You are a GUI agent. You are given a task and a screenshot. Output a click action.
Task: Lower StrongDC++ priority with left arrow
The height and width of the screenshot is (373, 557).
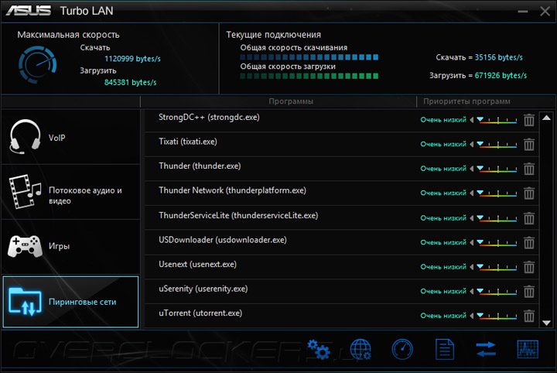pos(472,120)
